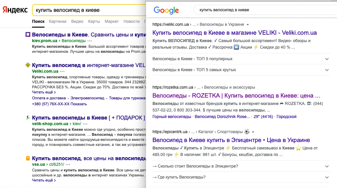Click green velik-shop.com.ua URL
Viewport: 337px width, 188px height.
50,124
